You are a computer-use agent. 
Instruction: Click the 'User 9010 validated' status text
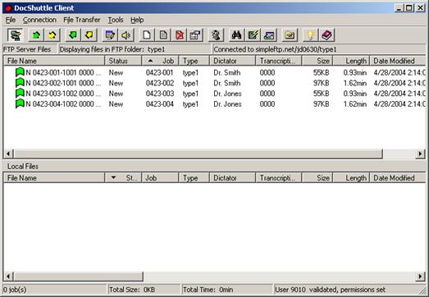coord(330,290)
